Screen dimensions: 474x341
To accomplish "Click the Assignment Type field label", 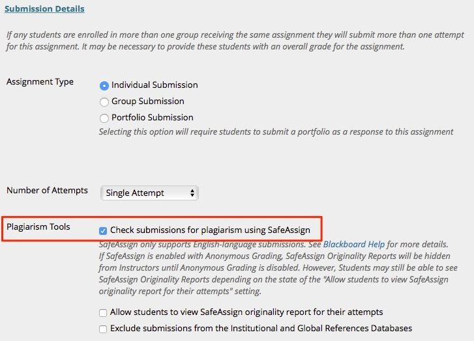I will [x=40, y=82].
